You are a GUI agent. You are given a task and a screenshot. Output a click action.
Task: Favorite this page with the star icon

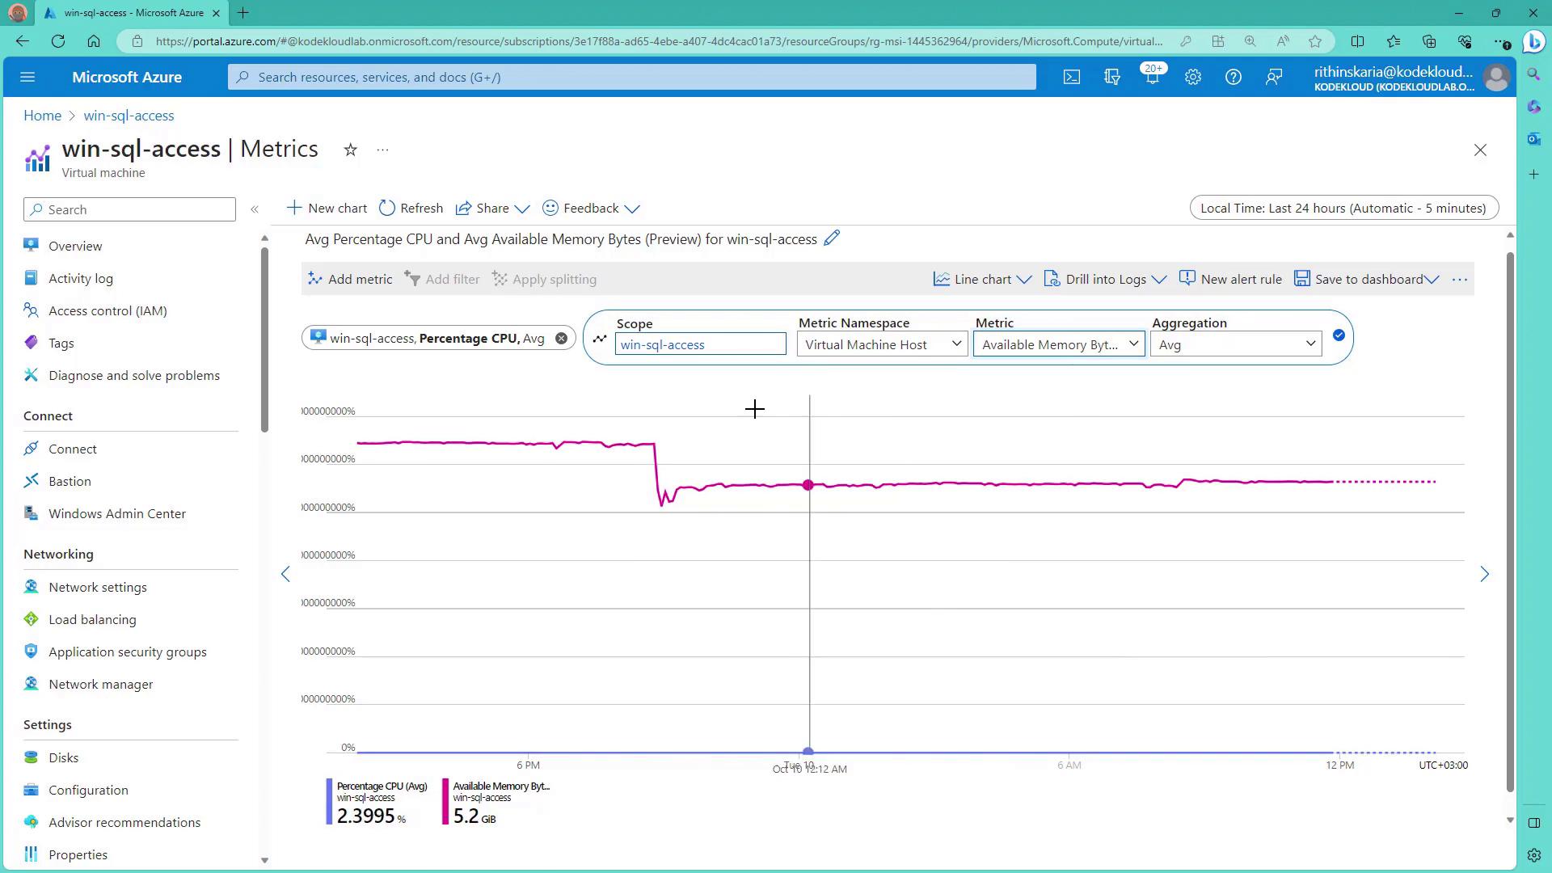coord(350,150)
